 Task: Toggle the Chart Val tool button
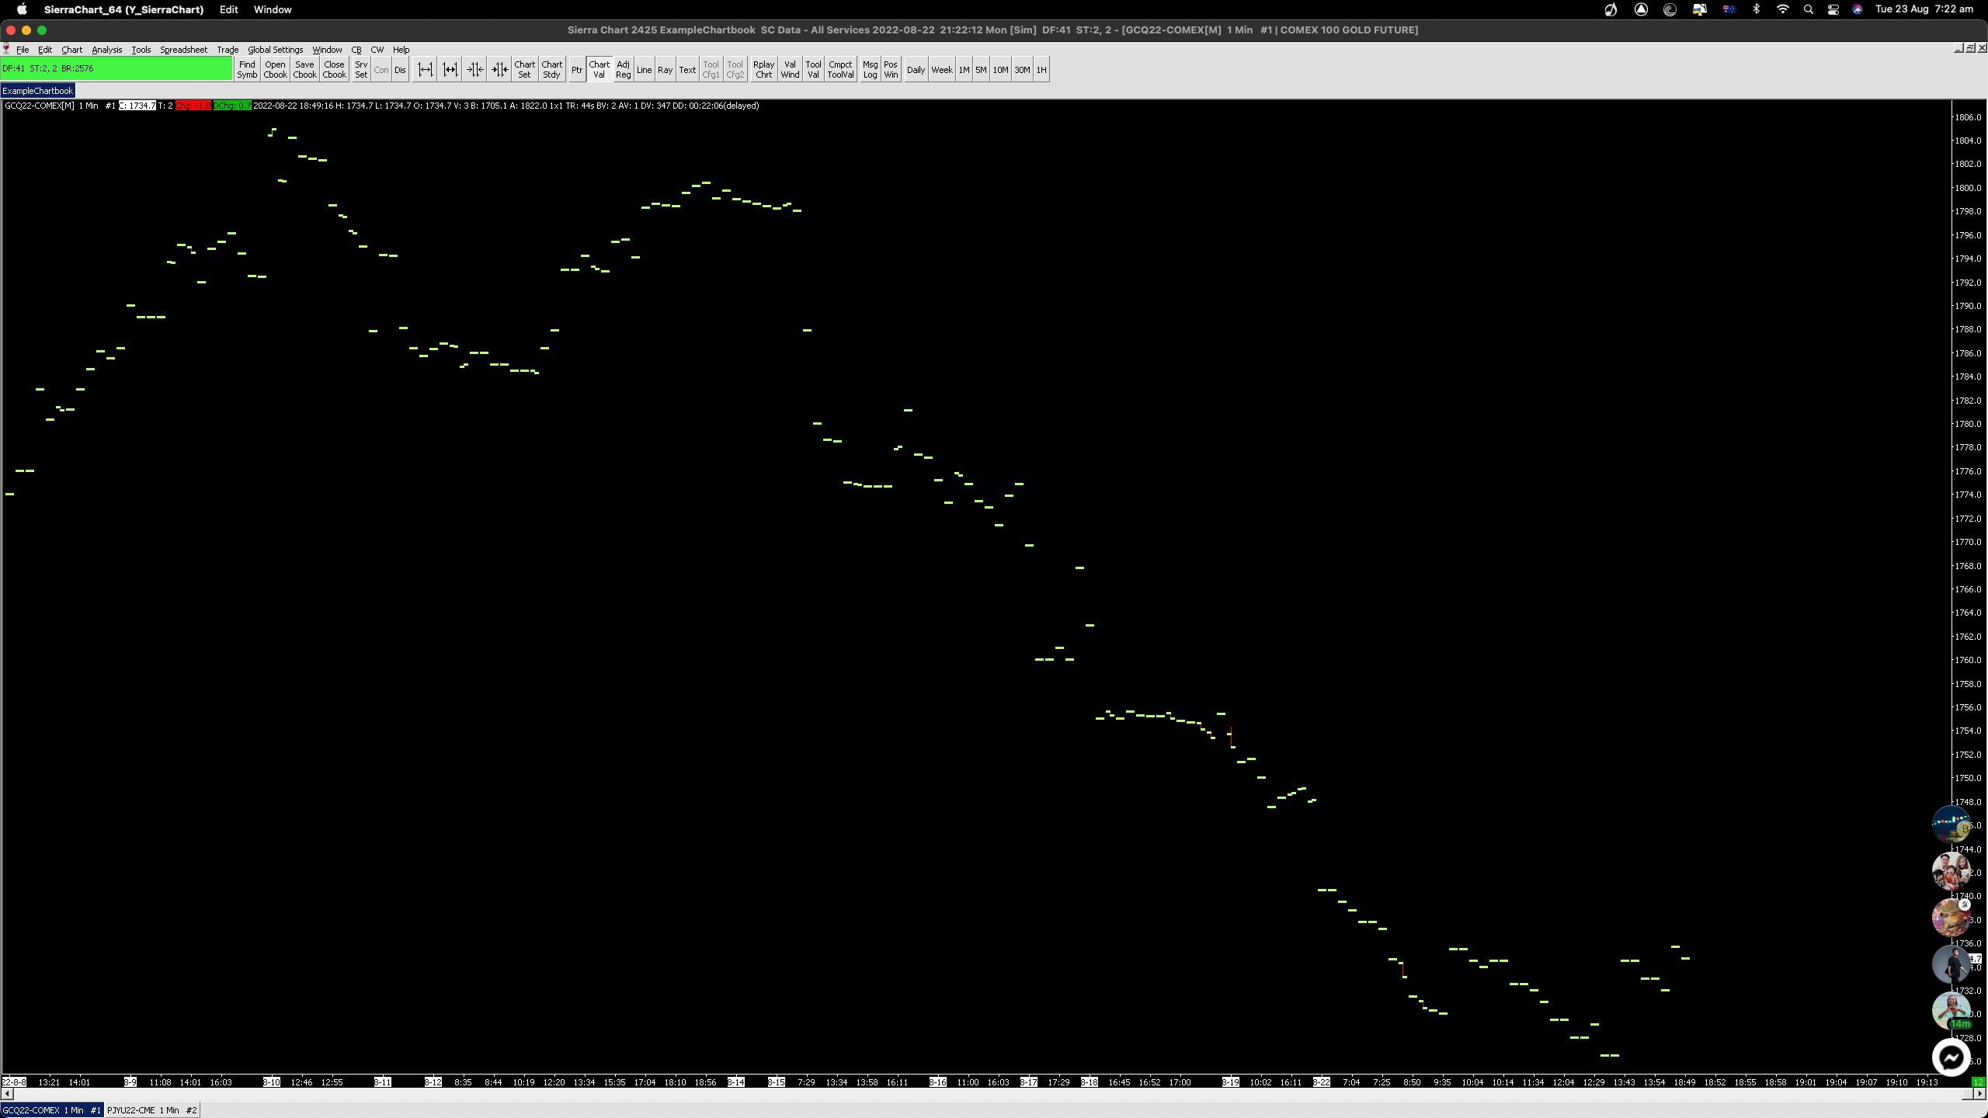(x=599, y=70)
